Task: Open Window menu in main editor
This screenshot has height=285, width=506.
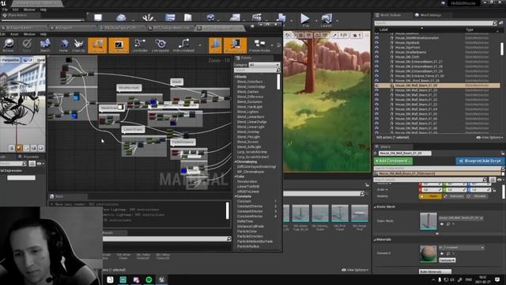Action: click(29, 9)
